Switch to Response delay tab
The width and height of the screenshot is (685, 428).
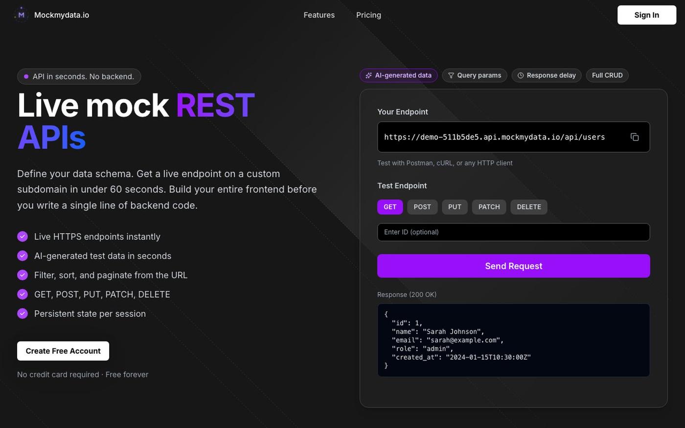[x=547, y=75]
